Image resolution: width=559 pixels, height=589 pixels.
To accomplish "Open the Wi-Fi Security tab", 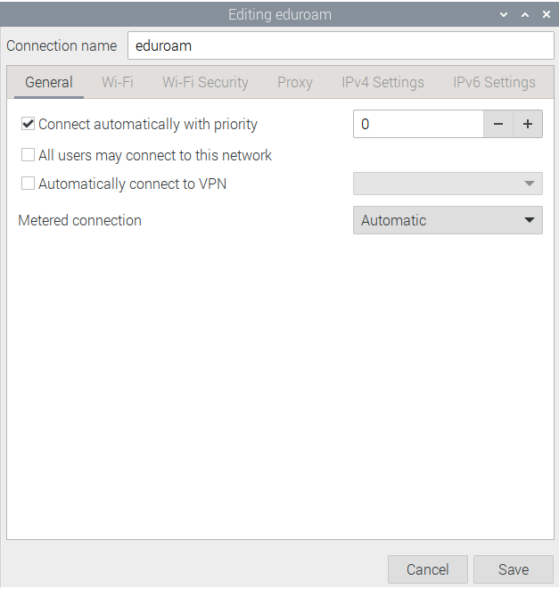I will 205,83.
